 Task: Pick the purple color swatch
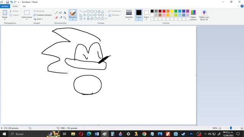pyautogui.click(x=188, y=11)
